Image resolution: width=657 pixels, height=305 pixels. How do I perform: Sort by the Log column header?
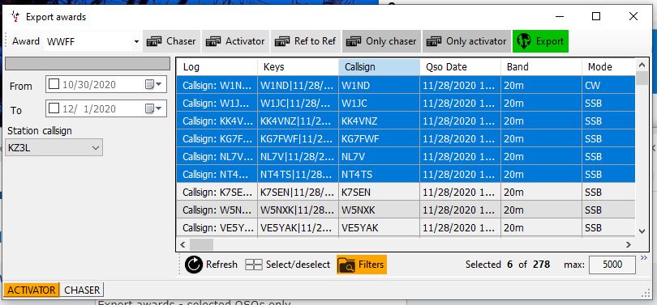click(x=217, y=67)
